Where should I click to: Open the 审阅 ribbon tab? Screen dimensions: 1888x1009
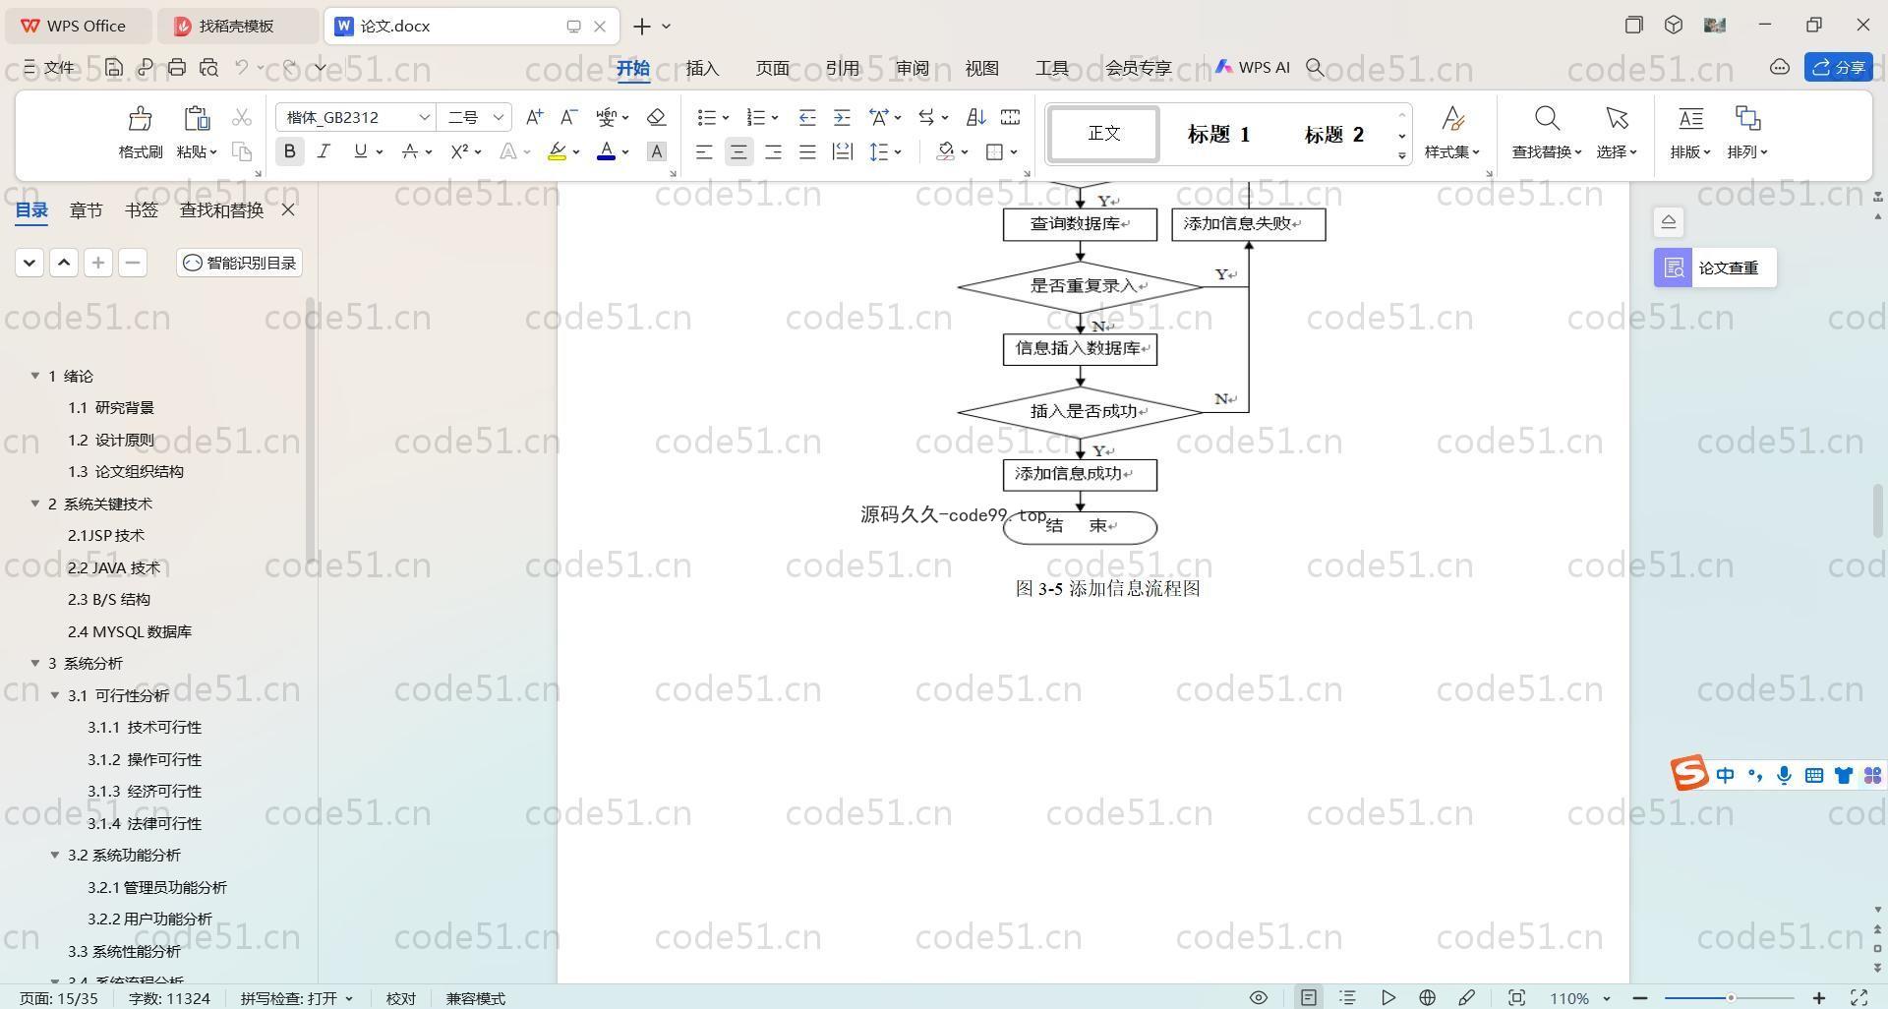912,68
